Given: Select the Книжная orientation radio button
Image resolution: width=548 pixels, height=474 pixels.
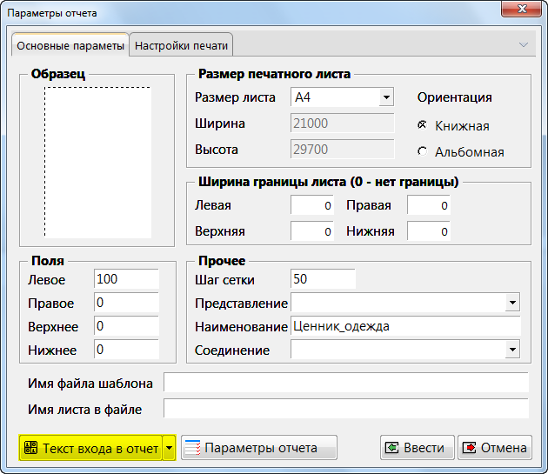Looking at the screenshot, I should pos(422,125).
